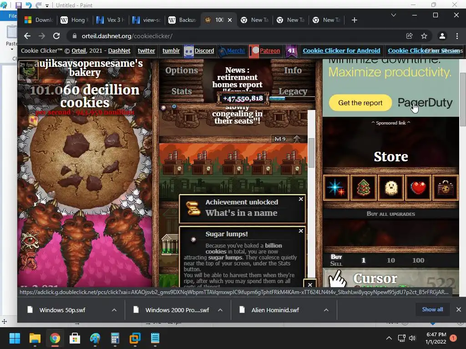The height and width of the screenshot is (349, 466).
Task: Click the sugar lump icon below Stats
Action: 163,107
